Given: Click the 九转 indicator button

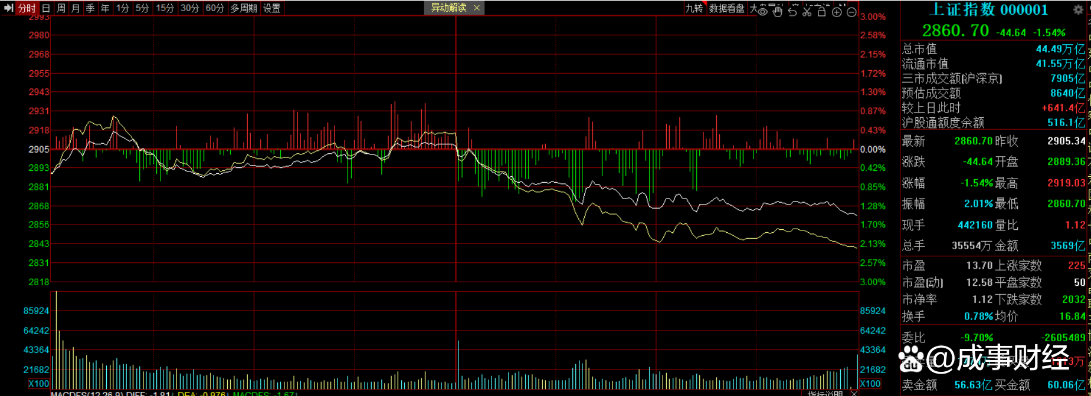Looking at the screenshot, I should [x=694, y=8].
